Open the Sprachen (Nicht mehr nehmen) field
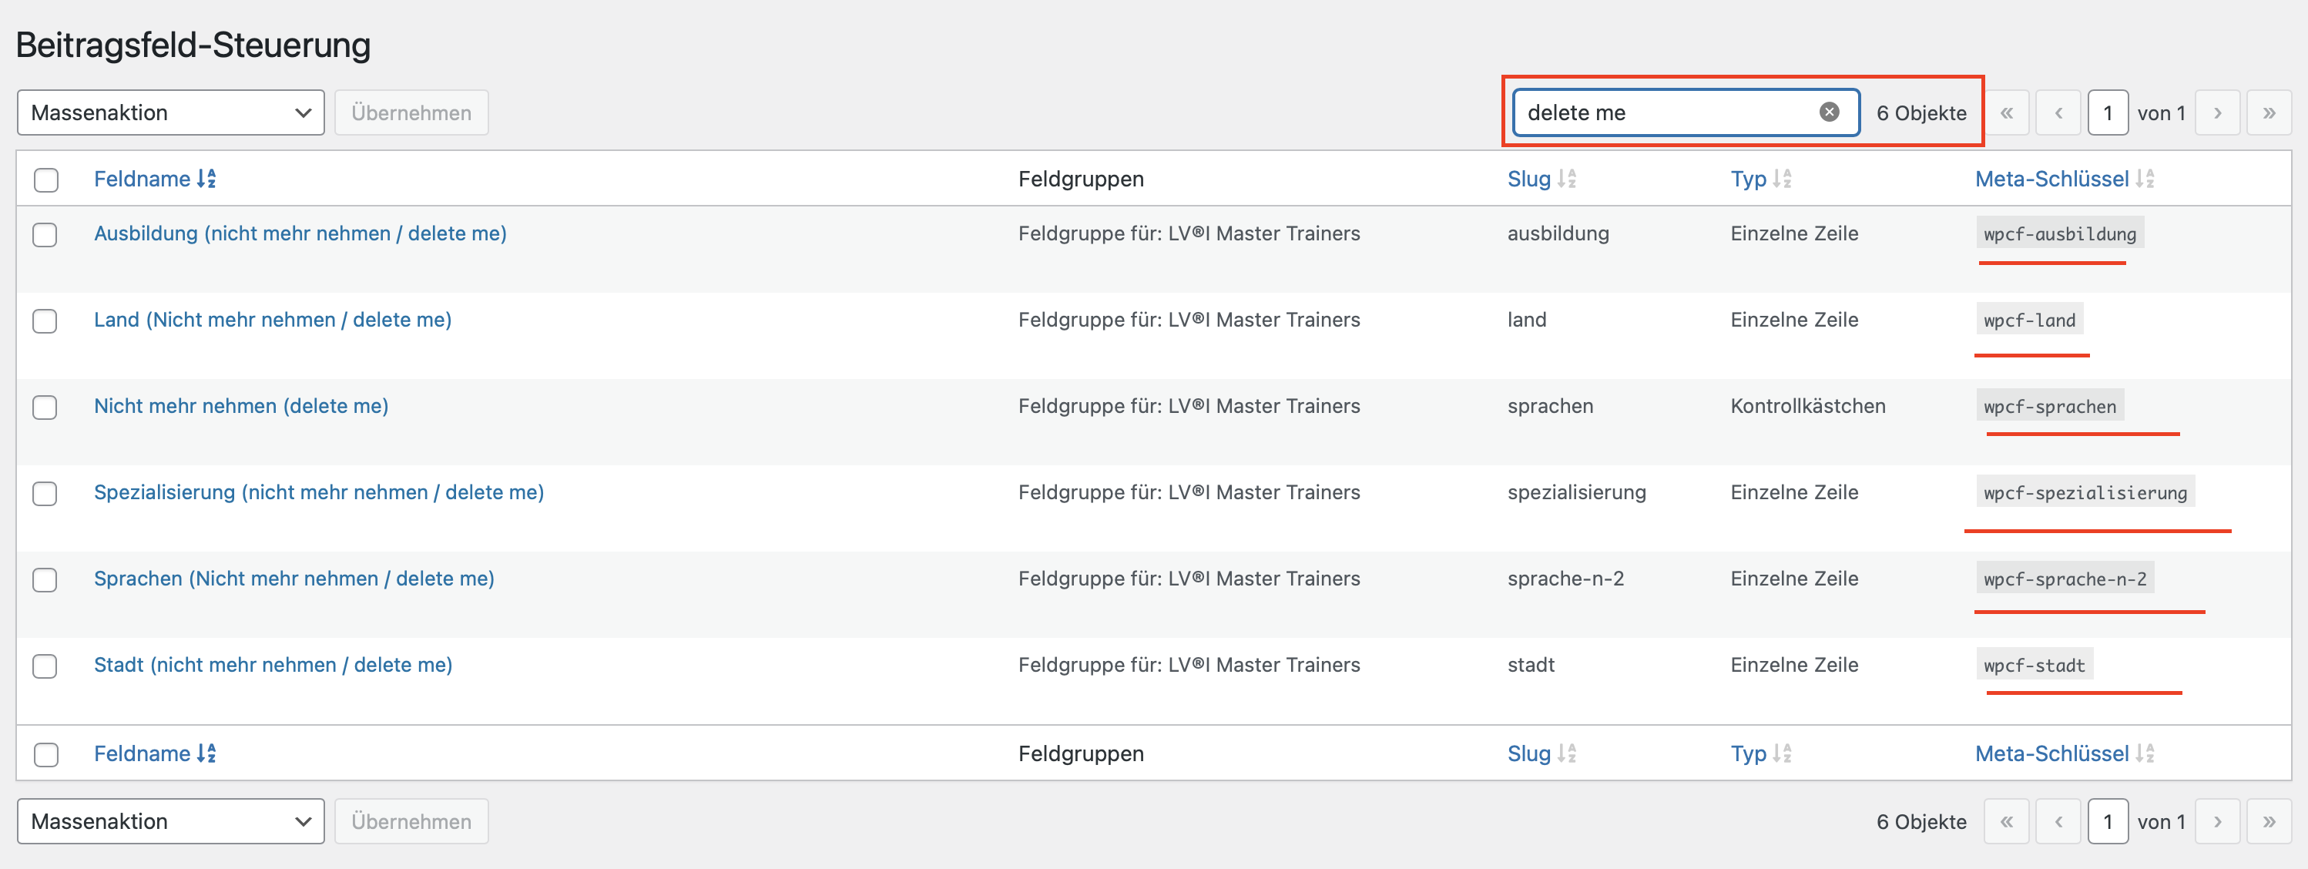Viewport: 2308px width, 869px height. tap(294, 579)
